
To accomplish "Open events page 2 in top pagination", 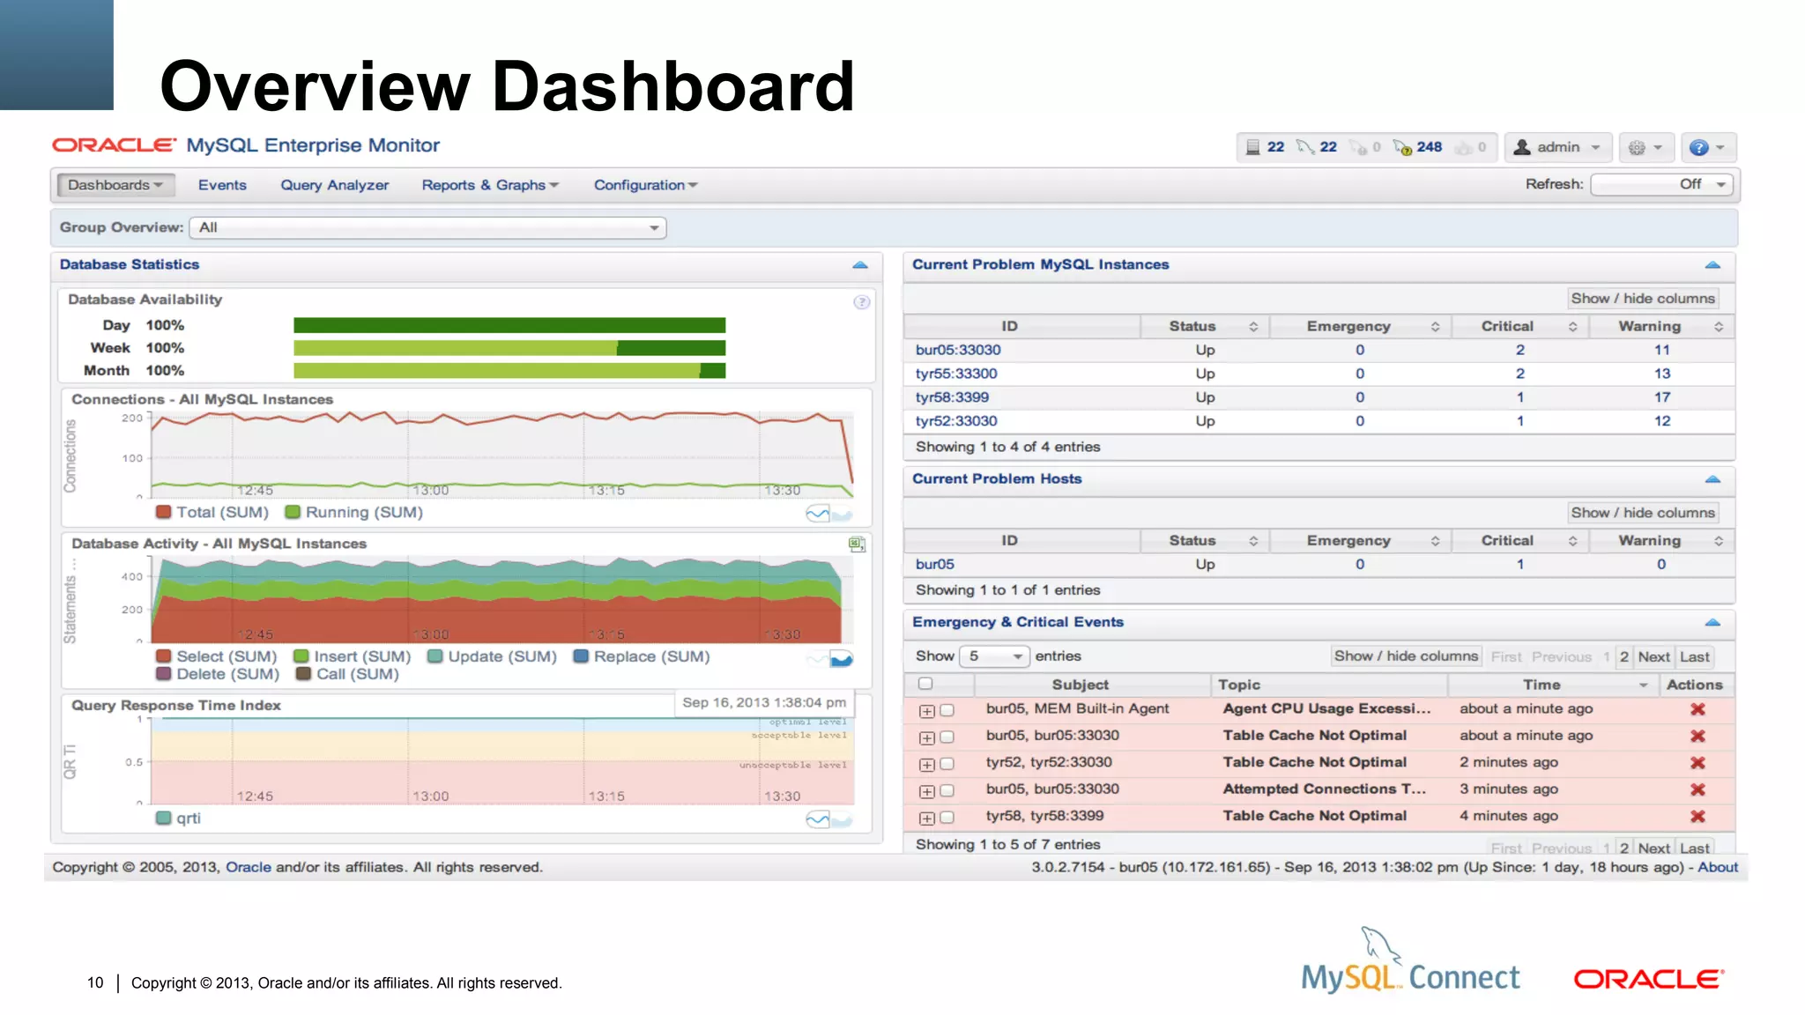I will [x=1623, y=657].
